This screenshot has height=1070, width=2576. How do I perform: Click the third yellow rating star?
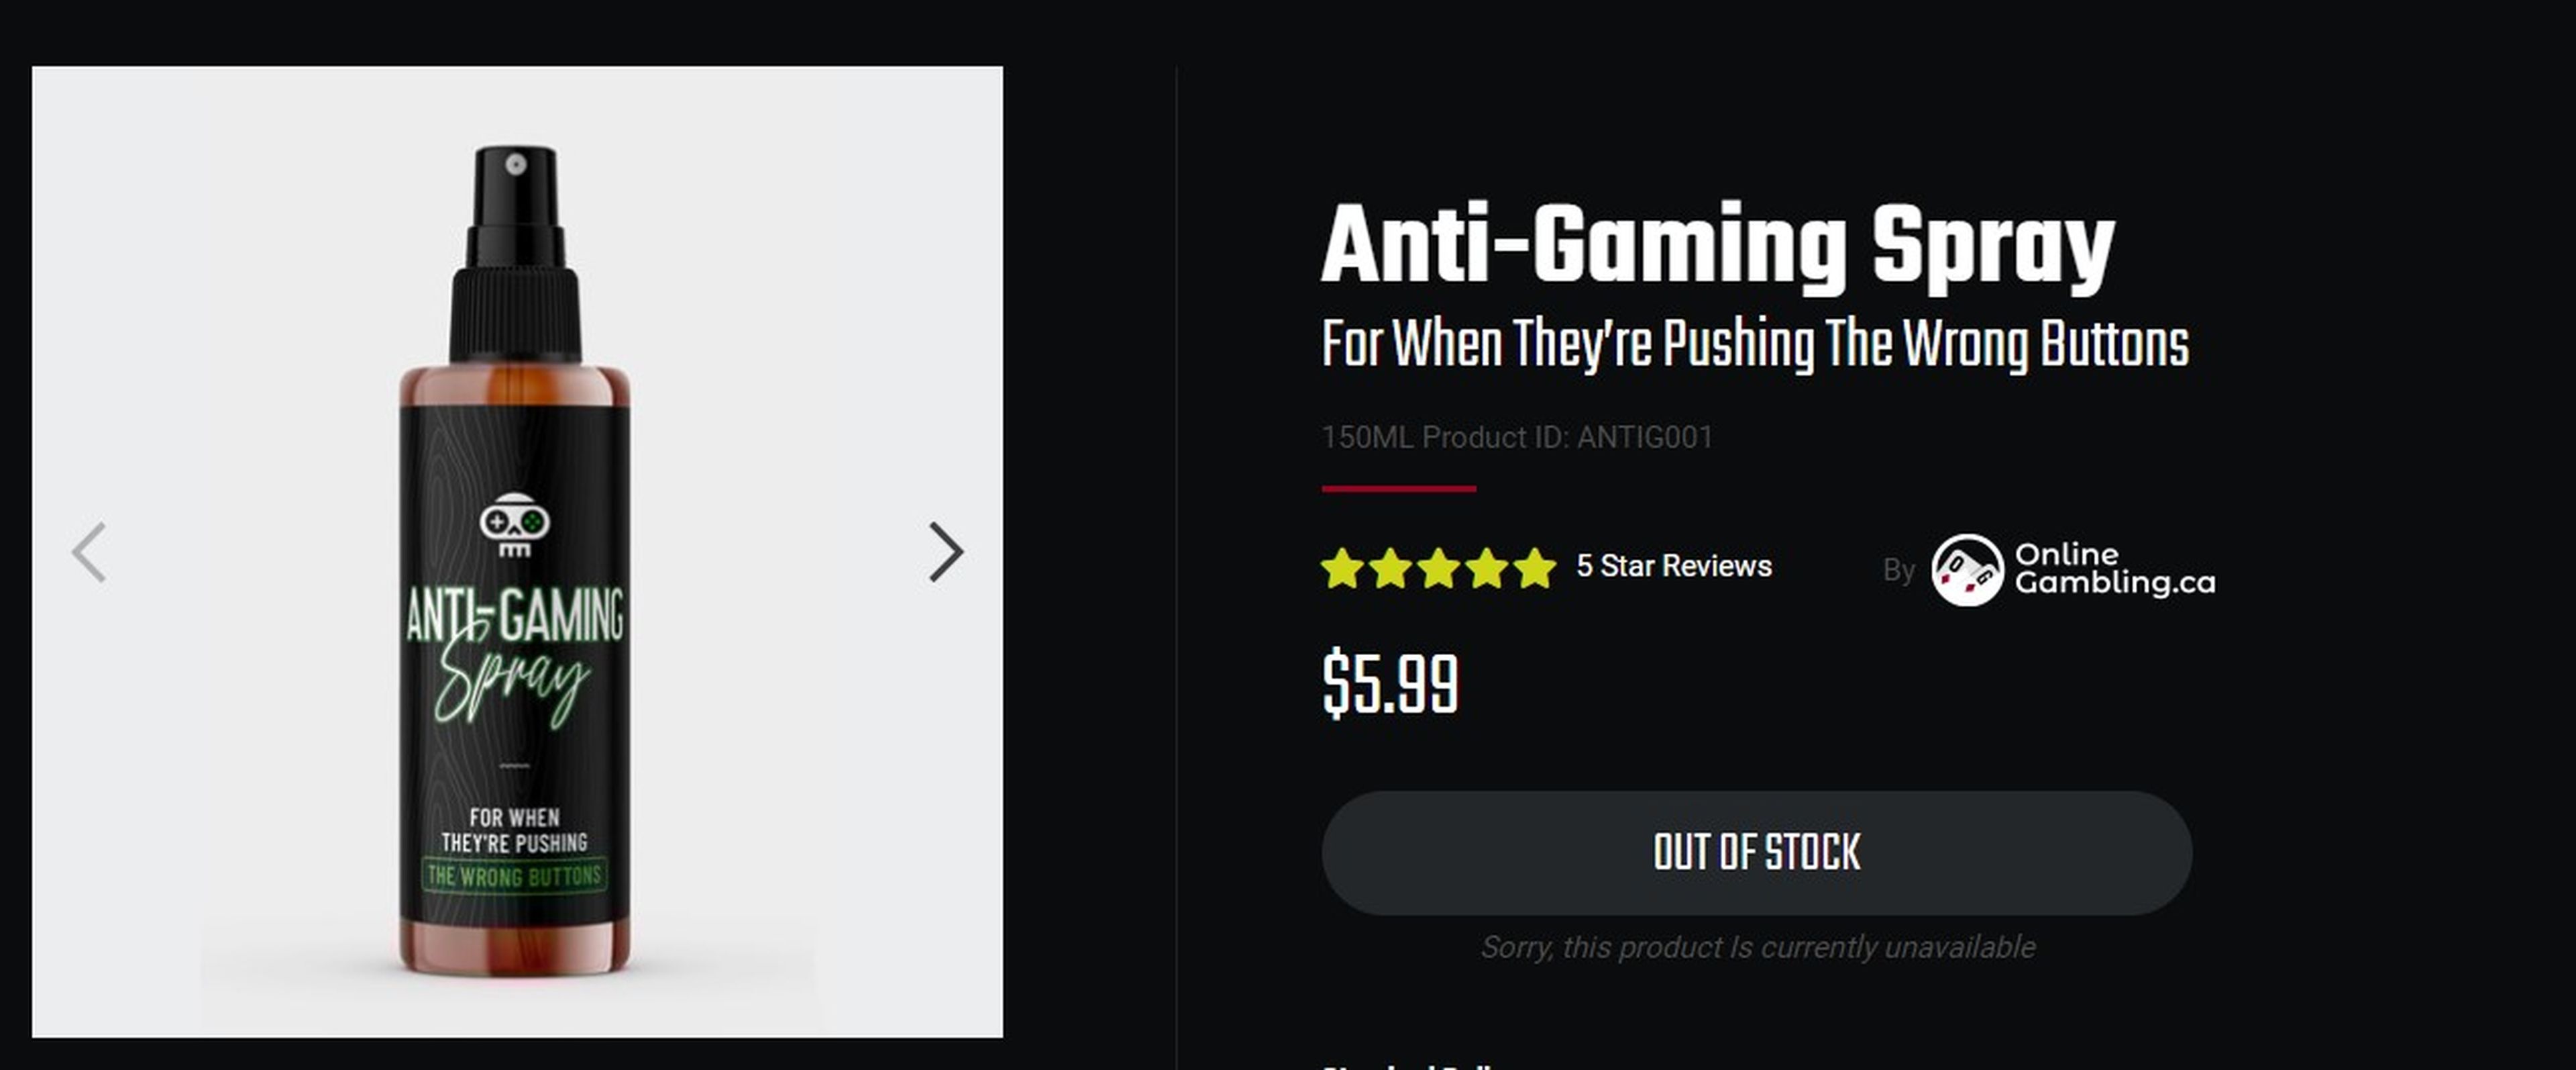1438,569
